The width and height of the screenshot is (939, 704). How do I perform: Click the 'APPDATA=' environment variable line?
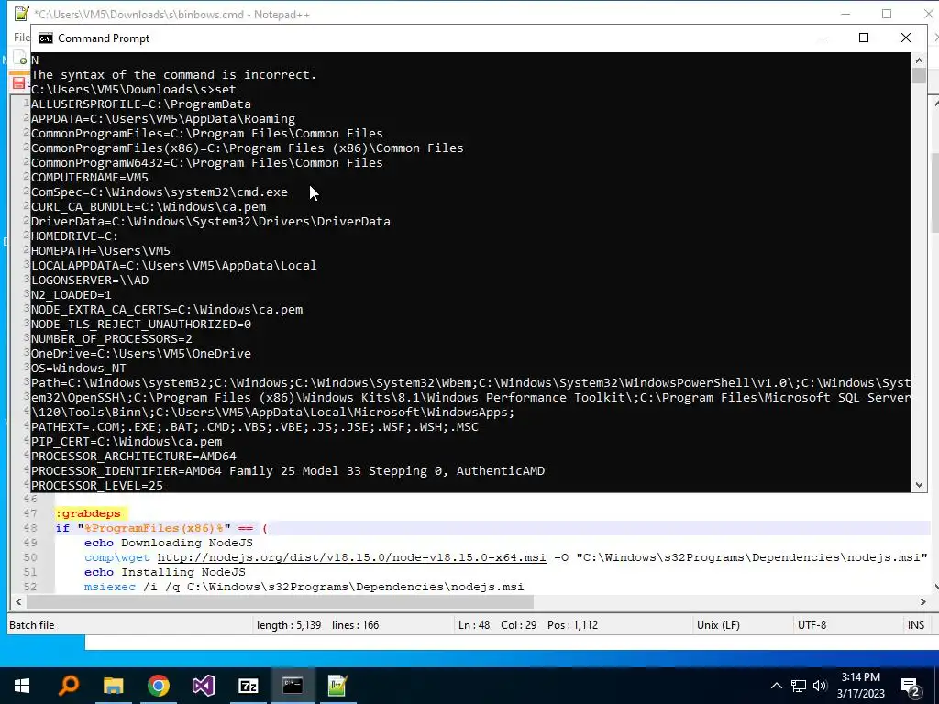tap(163, 118)
